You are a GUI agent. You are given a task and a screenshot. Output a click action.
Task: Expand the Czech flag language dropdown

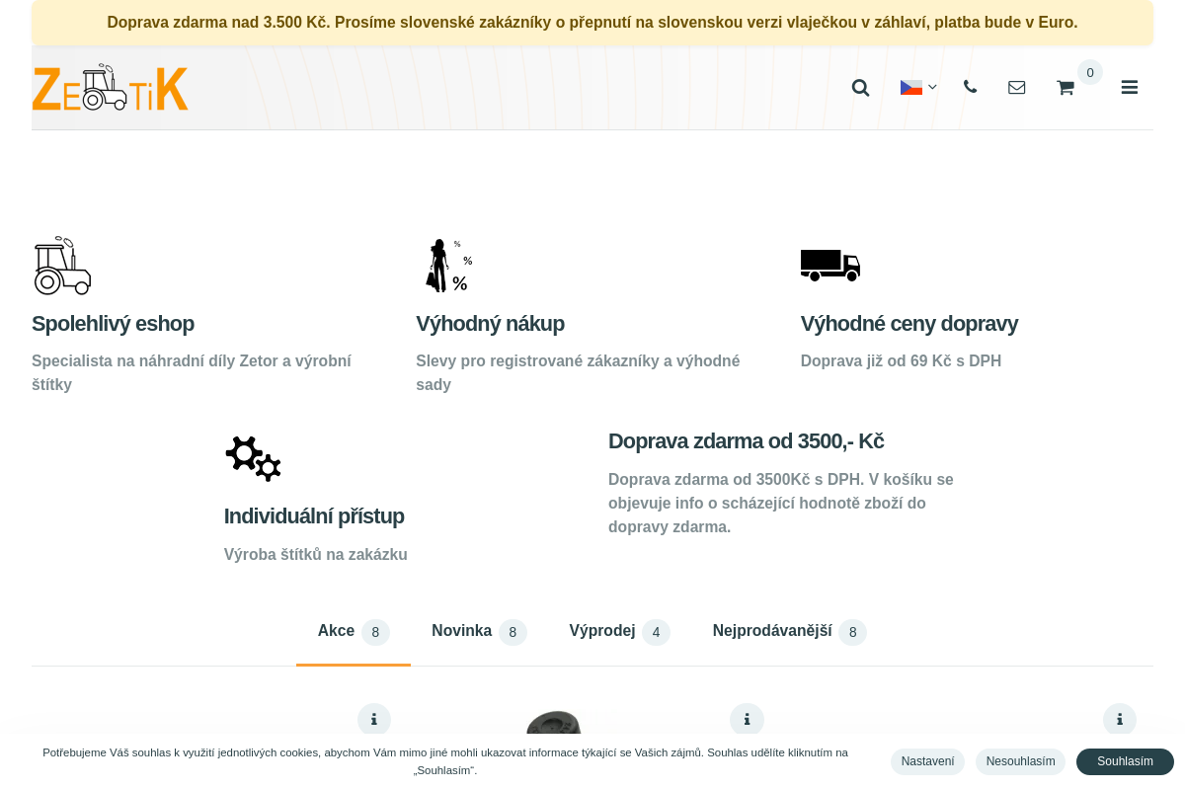tap(917, 88)
